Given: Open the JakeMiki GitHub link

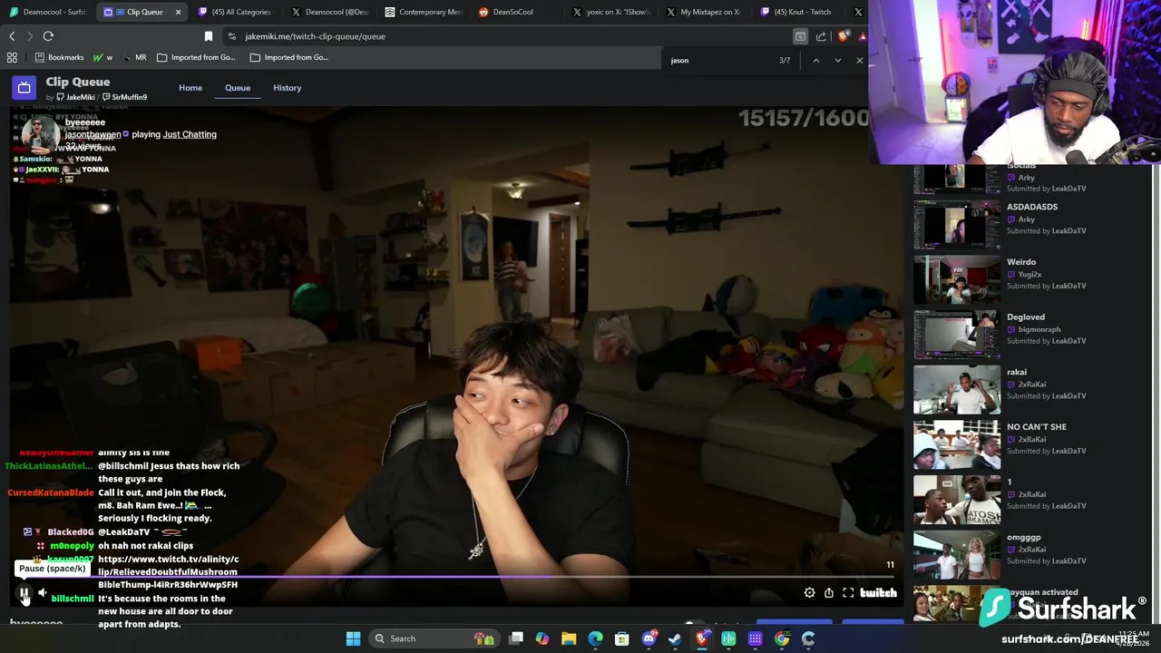Looking at the screenshot, I should click(75, 97).
